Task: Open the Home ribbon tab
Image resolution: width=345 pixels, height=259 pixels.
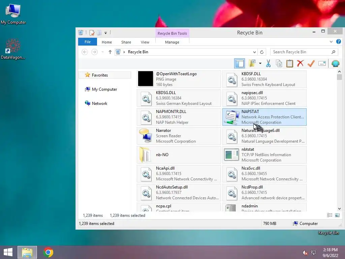Action: [x=107, y=42]
